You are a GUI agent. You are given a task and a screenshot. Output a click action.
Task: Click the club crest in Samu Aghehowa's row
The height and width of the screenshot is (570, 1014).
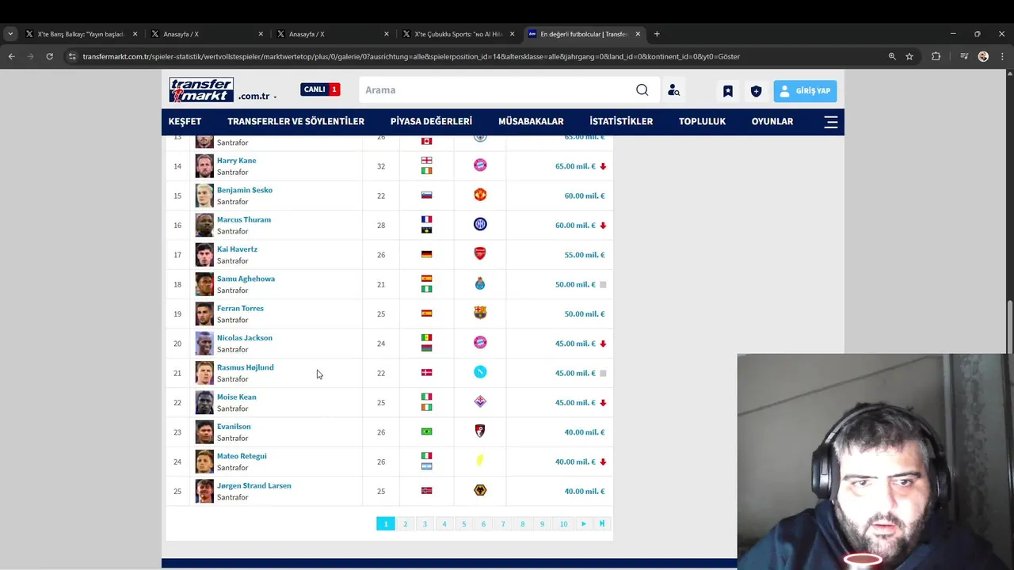pos(480,283)
